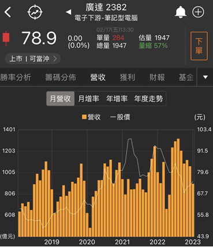Tap the last revenue bar at 2023
The width and height of the screenshot is (213, 247).
193,210
